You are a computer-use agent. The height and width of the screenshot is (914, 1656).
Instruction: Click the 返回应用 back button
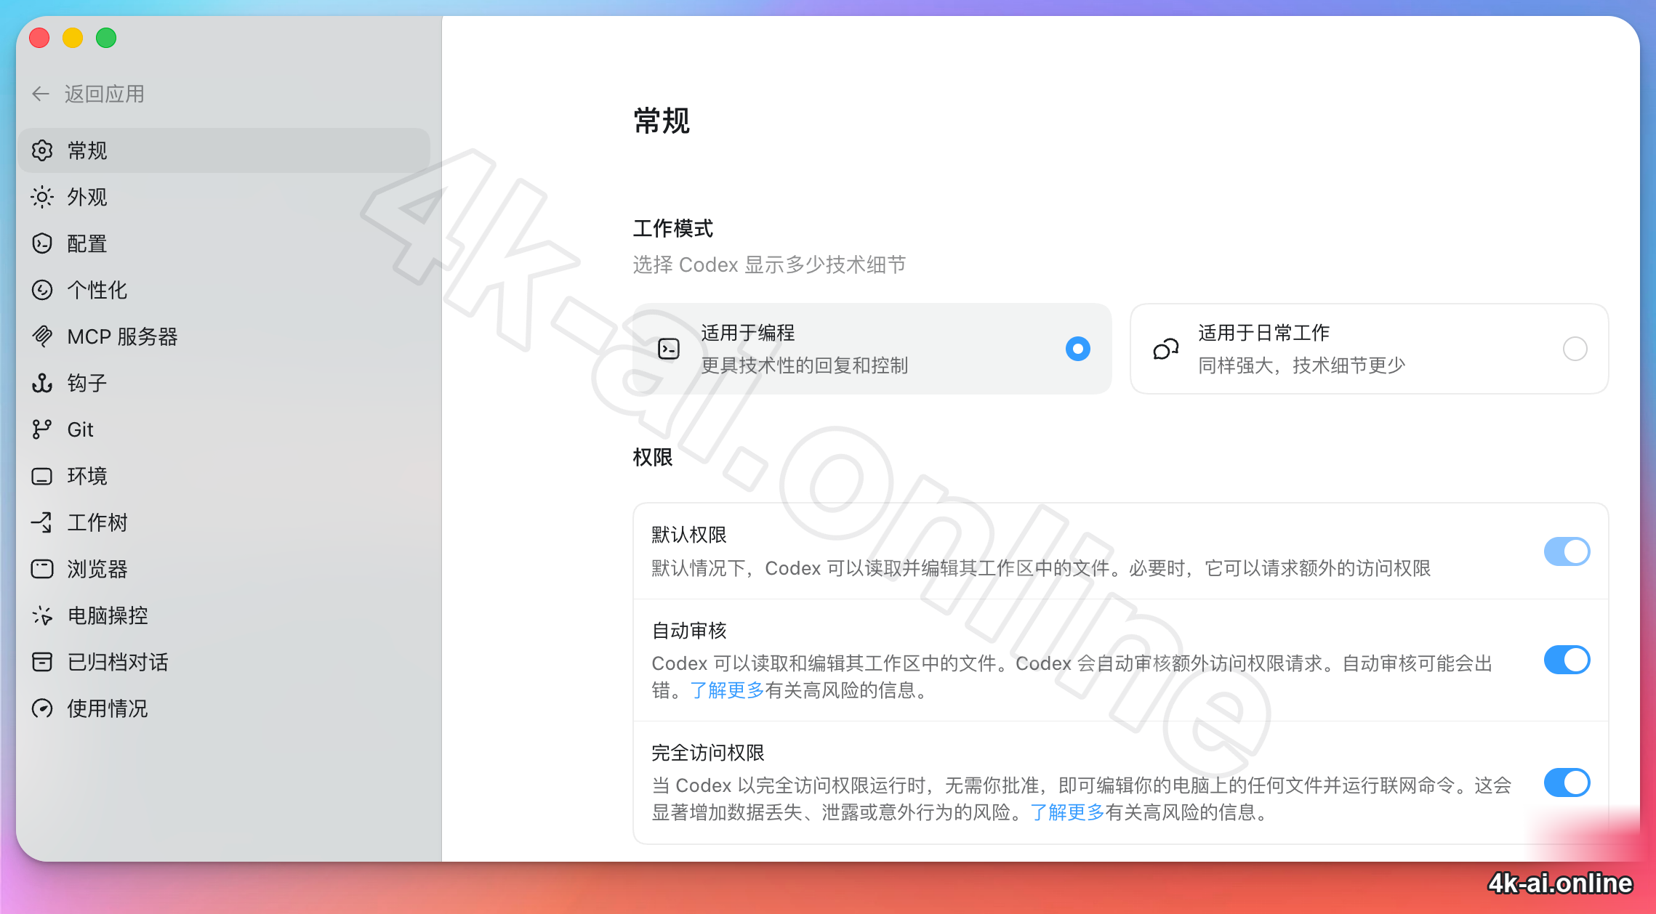pos(88,94)
